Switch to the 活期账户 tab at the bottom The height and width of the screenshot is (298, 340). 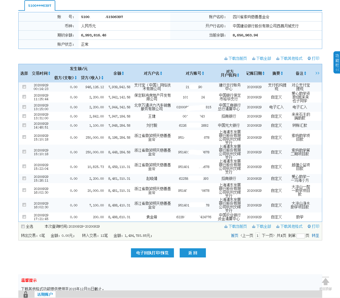click(x=45, y=294)
